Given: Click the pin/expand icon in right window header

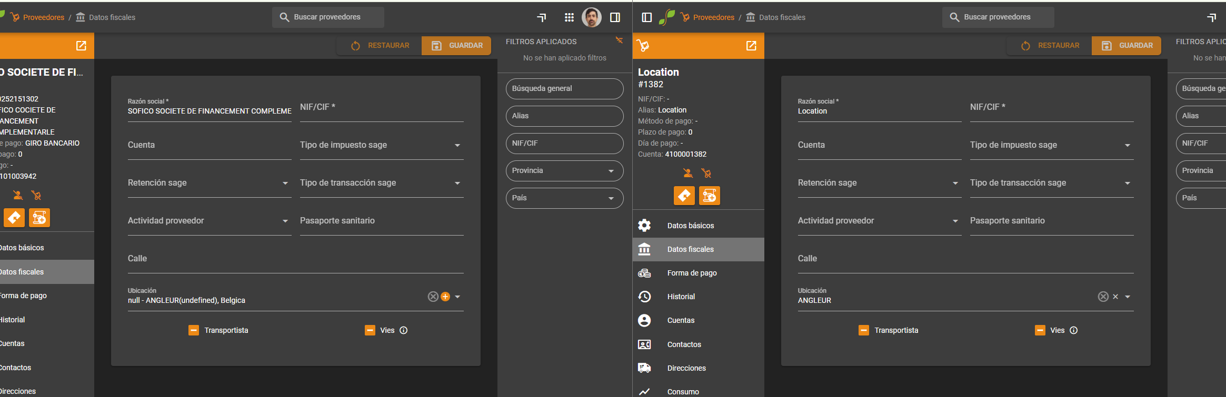Looking at the screenshot, I should click(1212, 18).
